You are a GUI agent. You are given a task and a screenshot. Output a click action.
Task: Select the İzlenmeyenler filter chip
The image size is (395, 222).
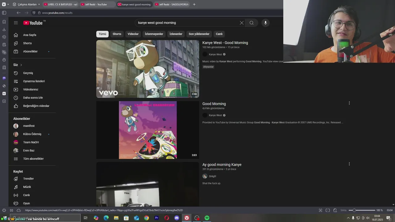pos(154,34)
